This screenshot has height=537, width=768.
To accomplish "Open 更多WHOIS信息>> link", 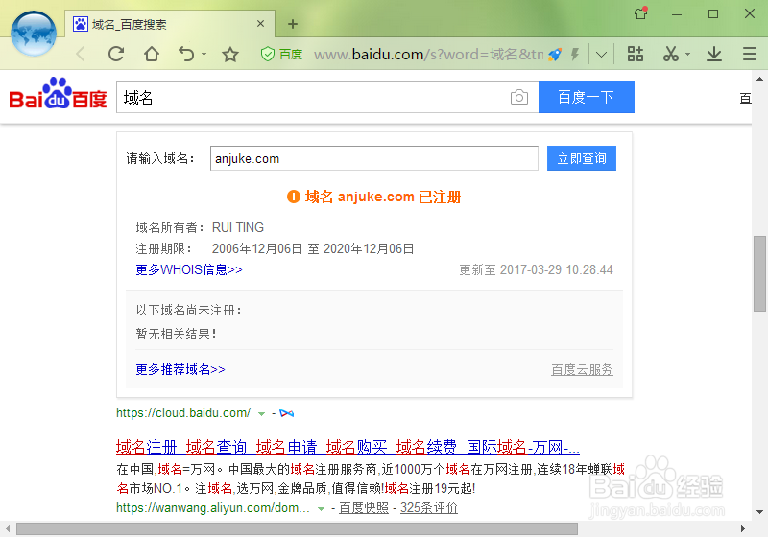I will pos(189,270).
